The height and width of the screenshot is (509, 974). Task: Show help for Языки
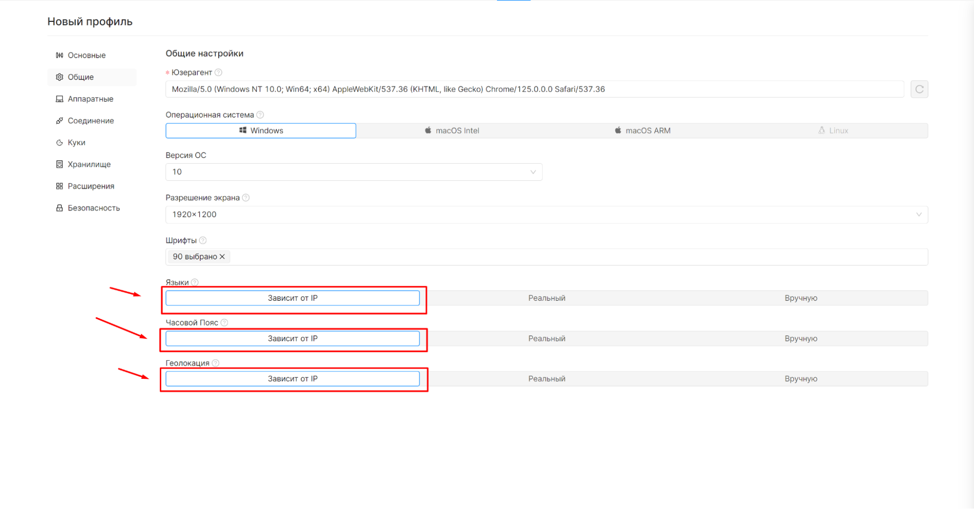click(x=195, y=282)
